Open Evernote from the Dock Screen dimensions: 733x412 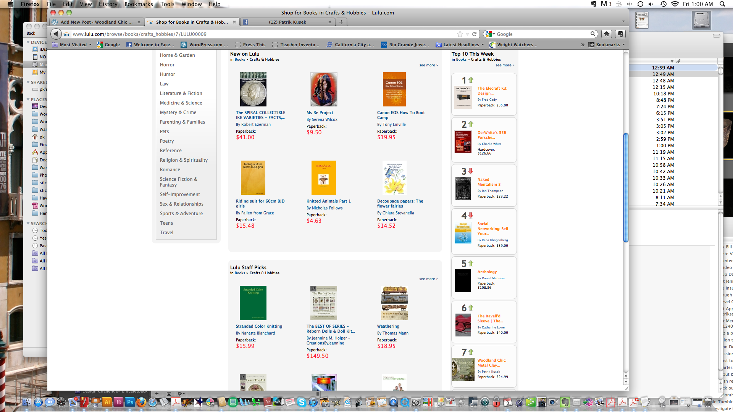click(565, 402)
